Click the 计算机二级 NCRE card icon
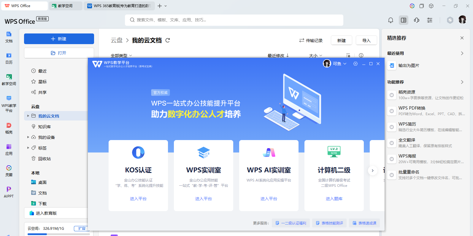This screenshot has width=473, height=236. coord(334,152)
